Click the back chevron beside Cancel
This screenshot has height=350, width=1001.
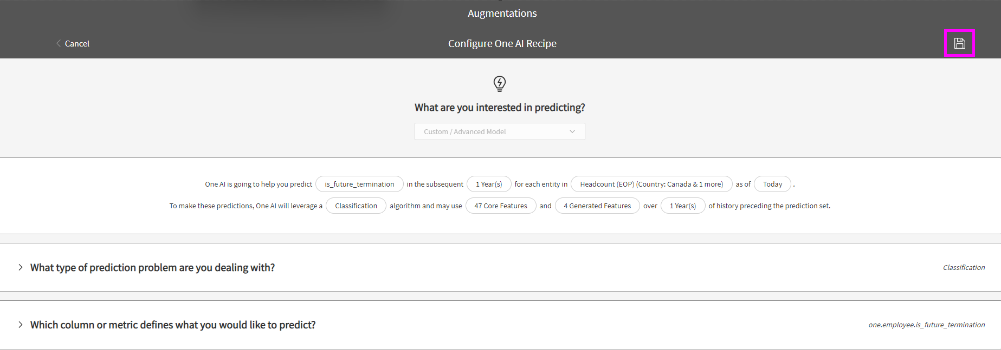(59, 43)
